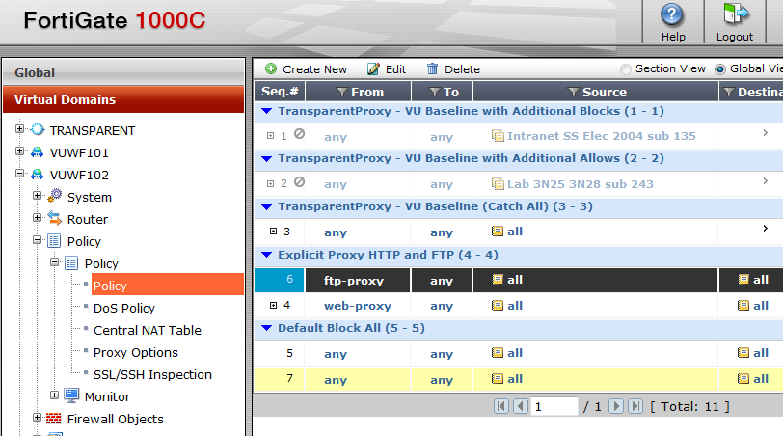Click disabled status icon on policy 1
This screenshot has width=783, height=436.
[299, 134]
